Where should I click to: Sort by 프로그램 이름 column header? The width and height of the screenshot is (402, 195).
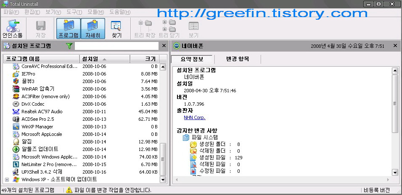click(41, 59)
